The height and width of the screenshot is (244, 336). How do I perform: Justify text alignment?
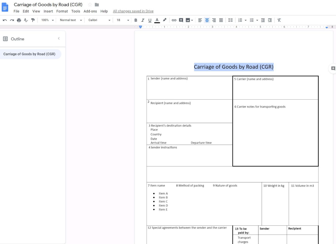(x=221, y=20)
